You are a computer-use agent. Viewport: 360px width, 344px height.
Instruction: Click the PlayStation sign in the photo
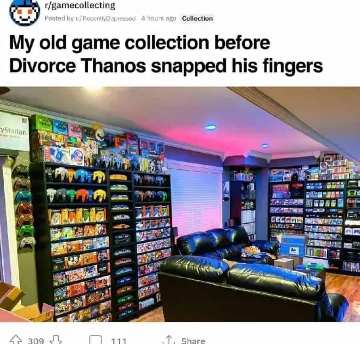point(14,131)
